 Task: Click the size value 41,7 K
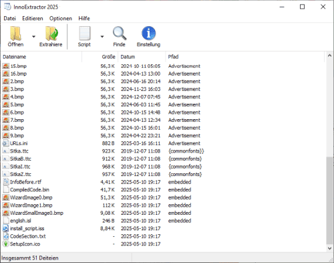(x=108, y=189)
